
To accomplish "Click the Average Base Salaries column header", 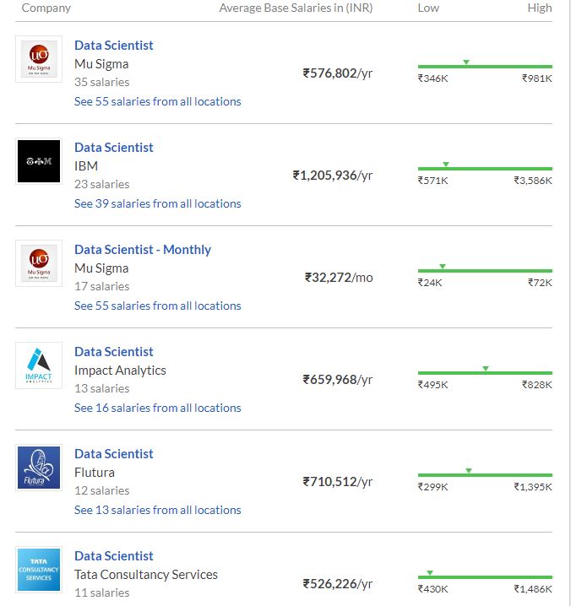I will [296, 8].
